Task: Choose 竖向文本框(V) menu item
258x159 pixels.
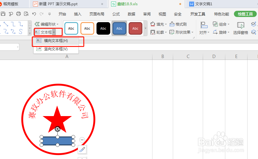Action: [x=56, y=49]
